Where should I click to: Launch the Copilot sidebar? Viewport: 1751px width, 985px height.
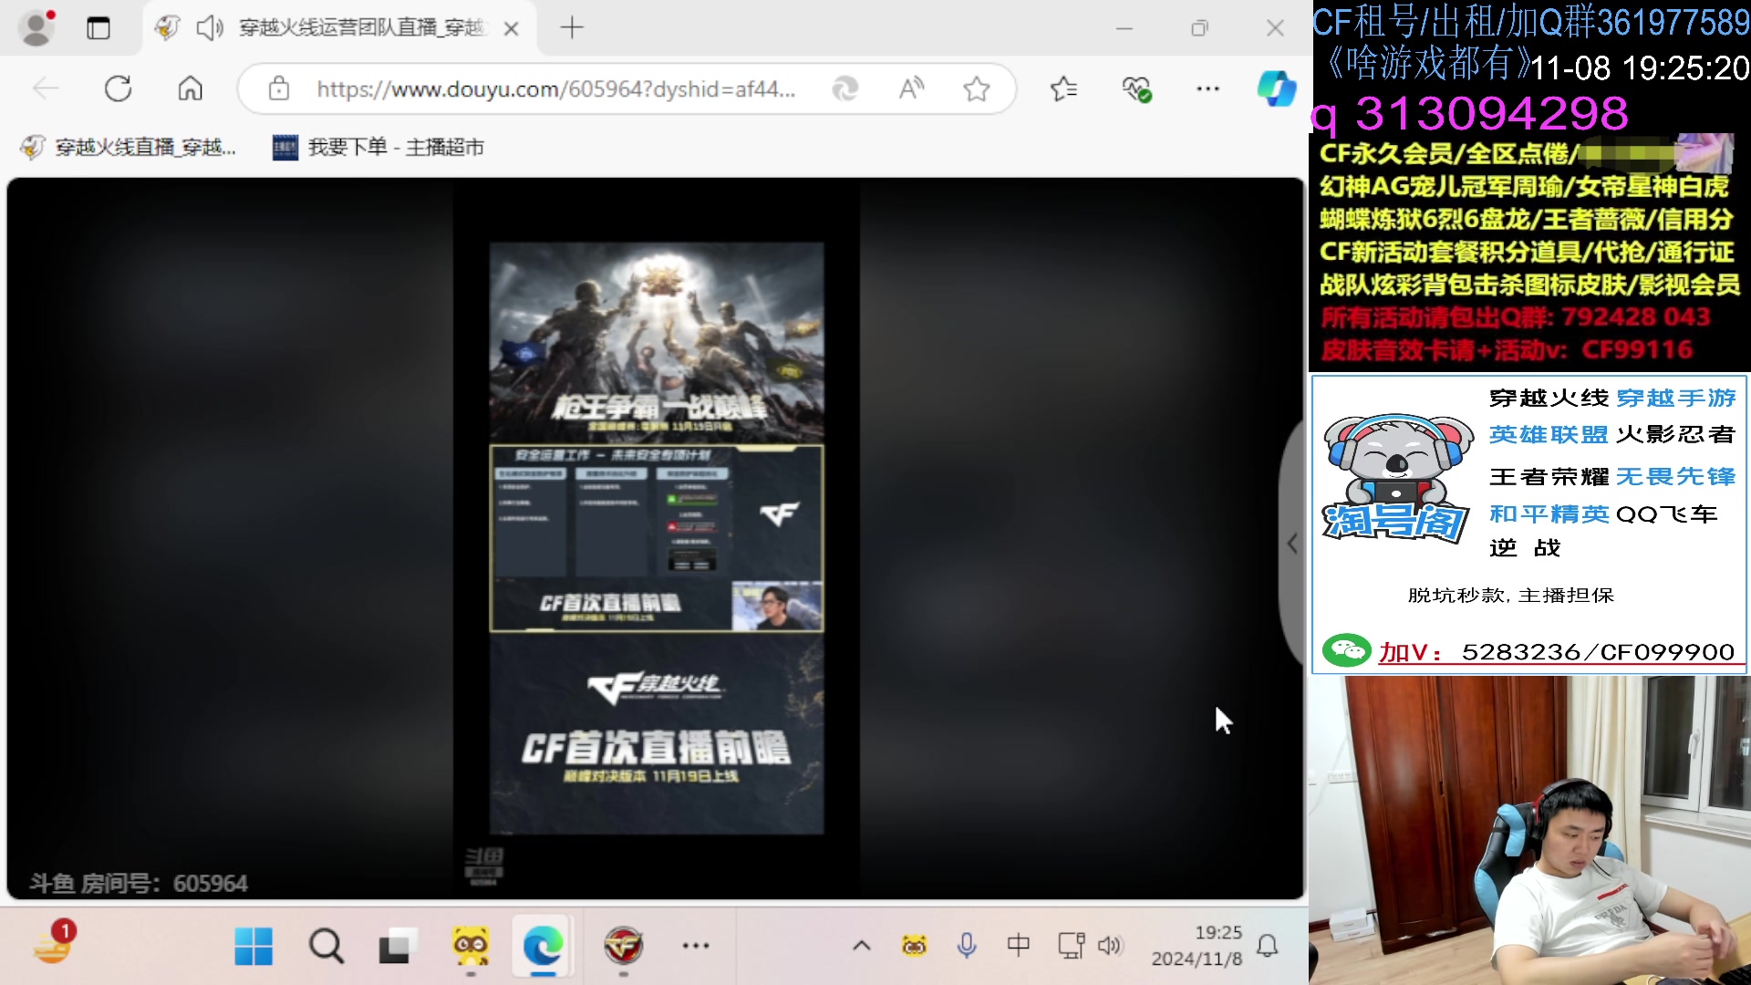(1276, 88)
